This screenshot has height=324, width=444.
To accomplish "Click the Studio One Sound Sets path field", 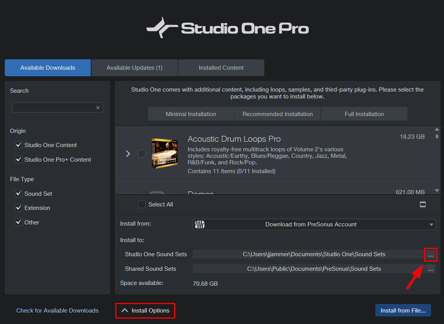I will click(x=309, y=254).
